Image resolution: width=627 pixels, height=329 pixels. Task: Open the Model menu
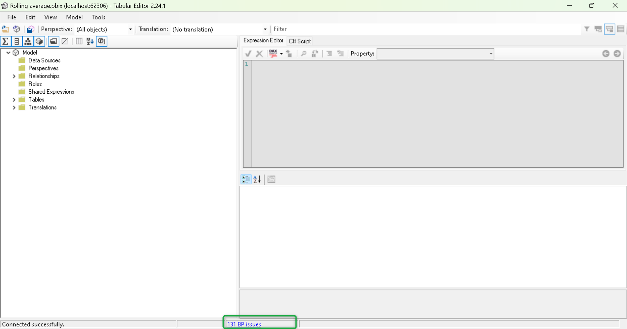coord(74,17)
